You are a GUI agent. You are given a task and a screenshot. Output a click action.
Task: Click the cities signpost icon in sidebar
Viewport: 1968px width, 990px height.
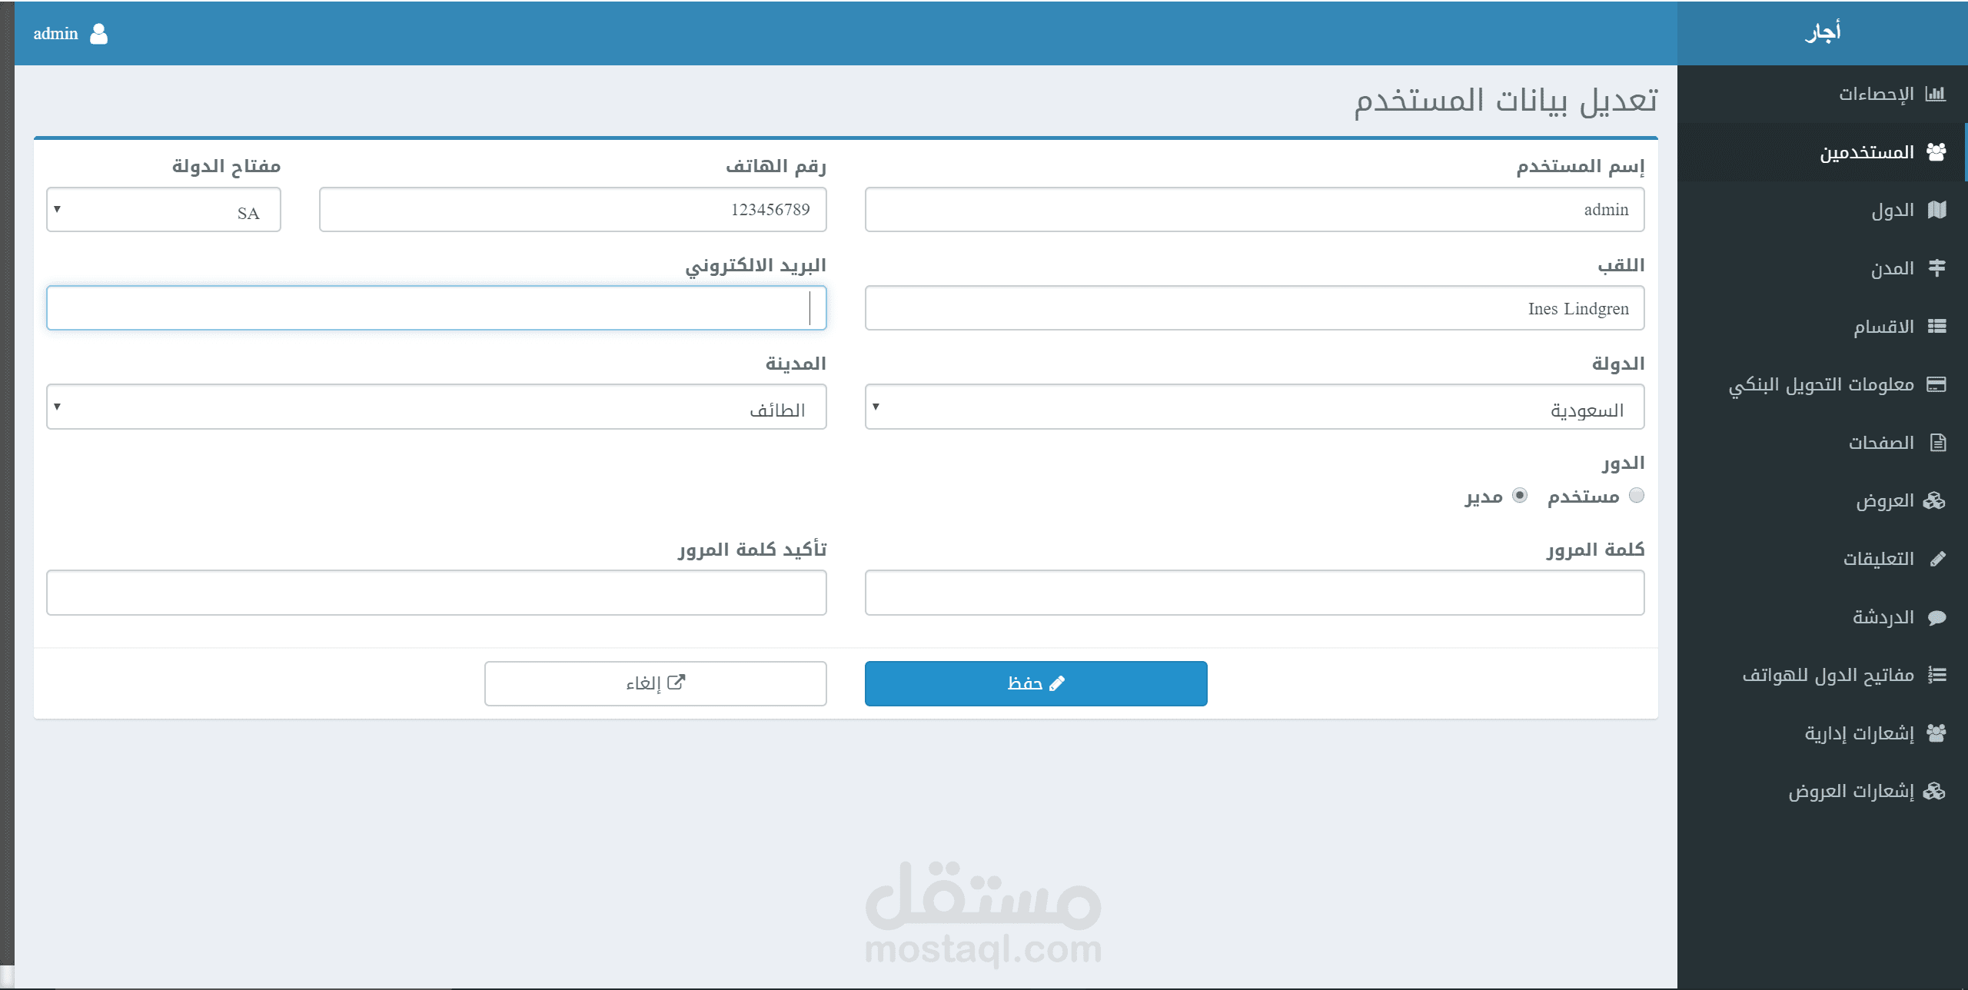click(1936, 267)
